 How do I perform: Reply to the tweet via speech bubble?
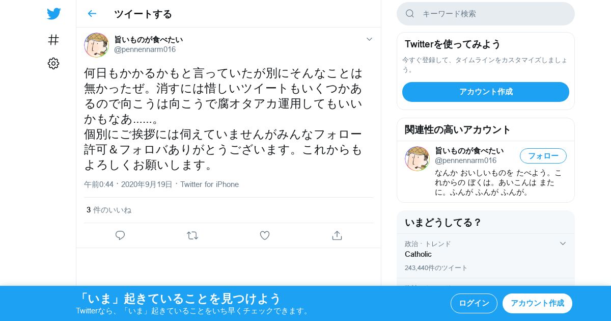coord(120,235)
